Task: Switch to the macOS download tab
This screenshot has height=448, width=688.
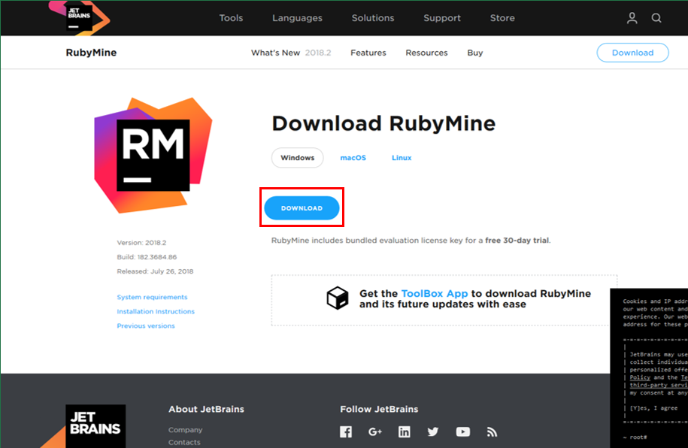Action: (x=353, y=158)
